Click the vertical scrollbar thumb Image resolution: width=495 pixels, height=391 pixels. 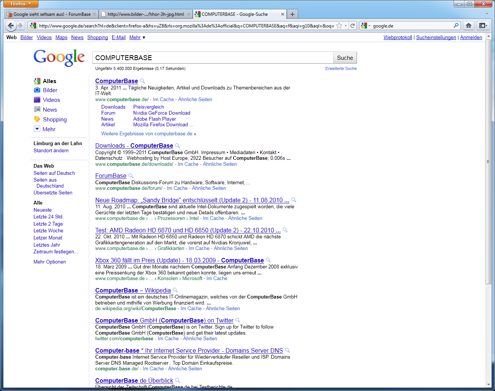click(x=489, y=162)
